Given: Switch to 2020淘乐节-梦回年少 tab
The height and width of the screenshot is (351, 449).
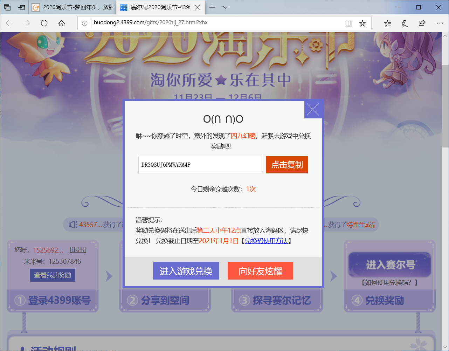Looking at the screenshot, I should [x=73, y=7].
